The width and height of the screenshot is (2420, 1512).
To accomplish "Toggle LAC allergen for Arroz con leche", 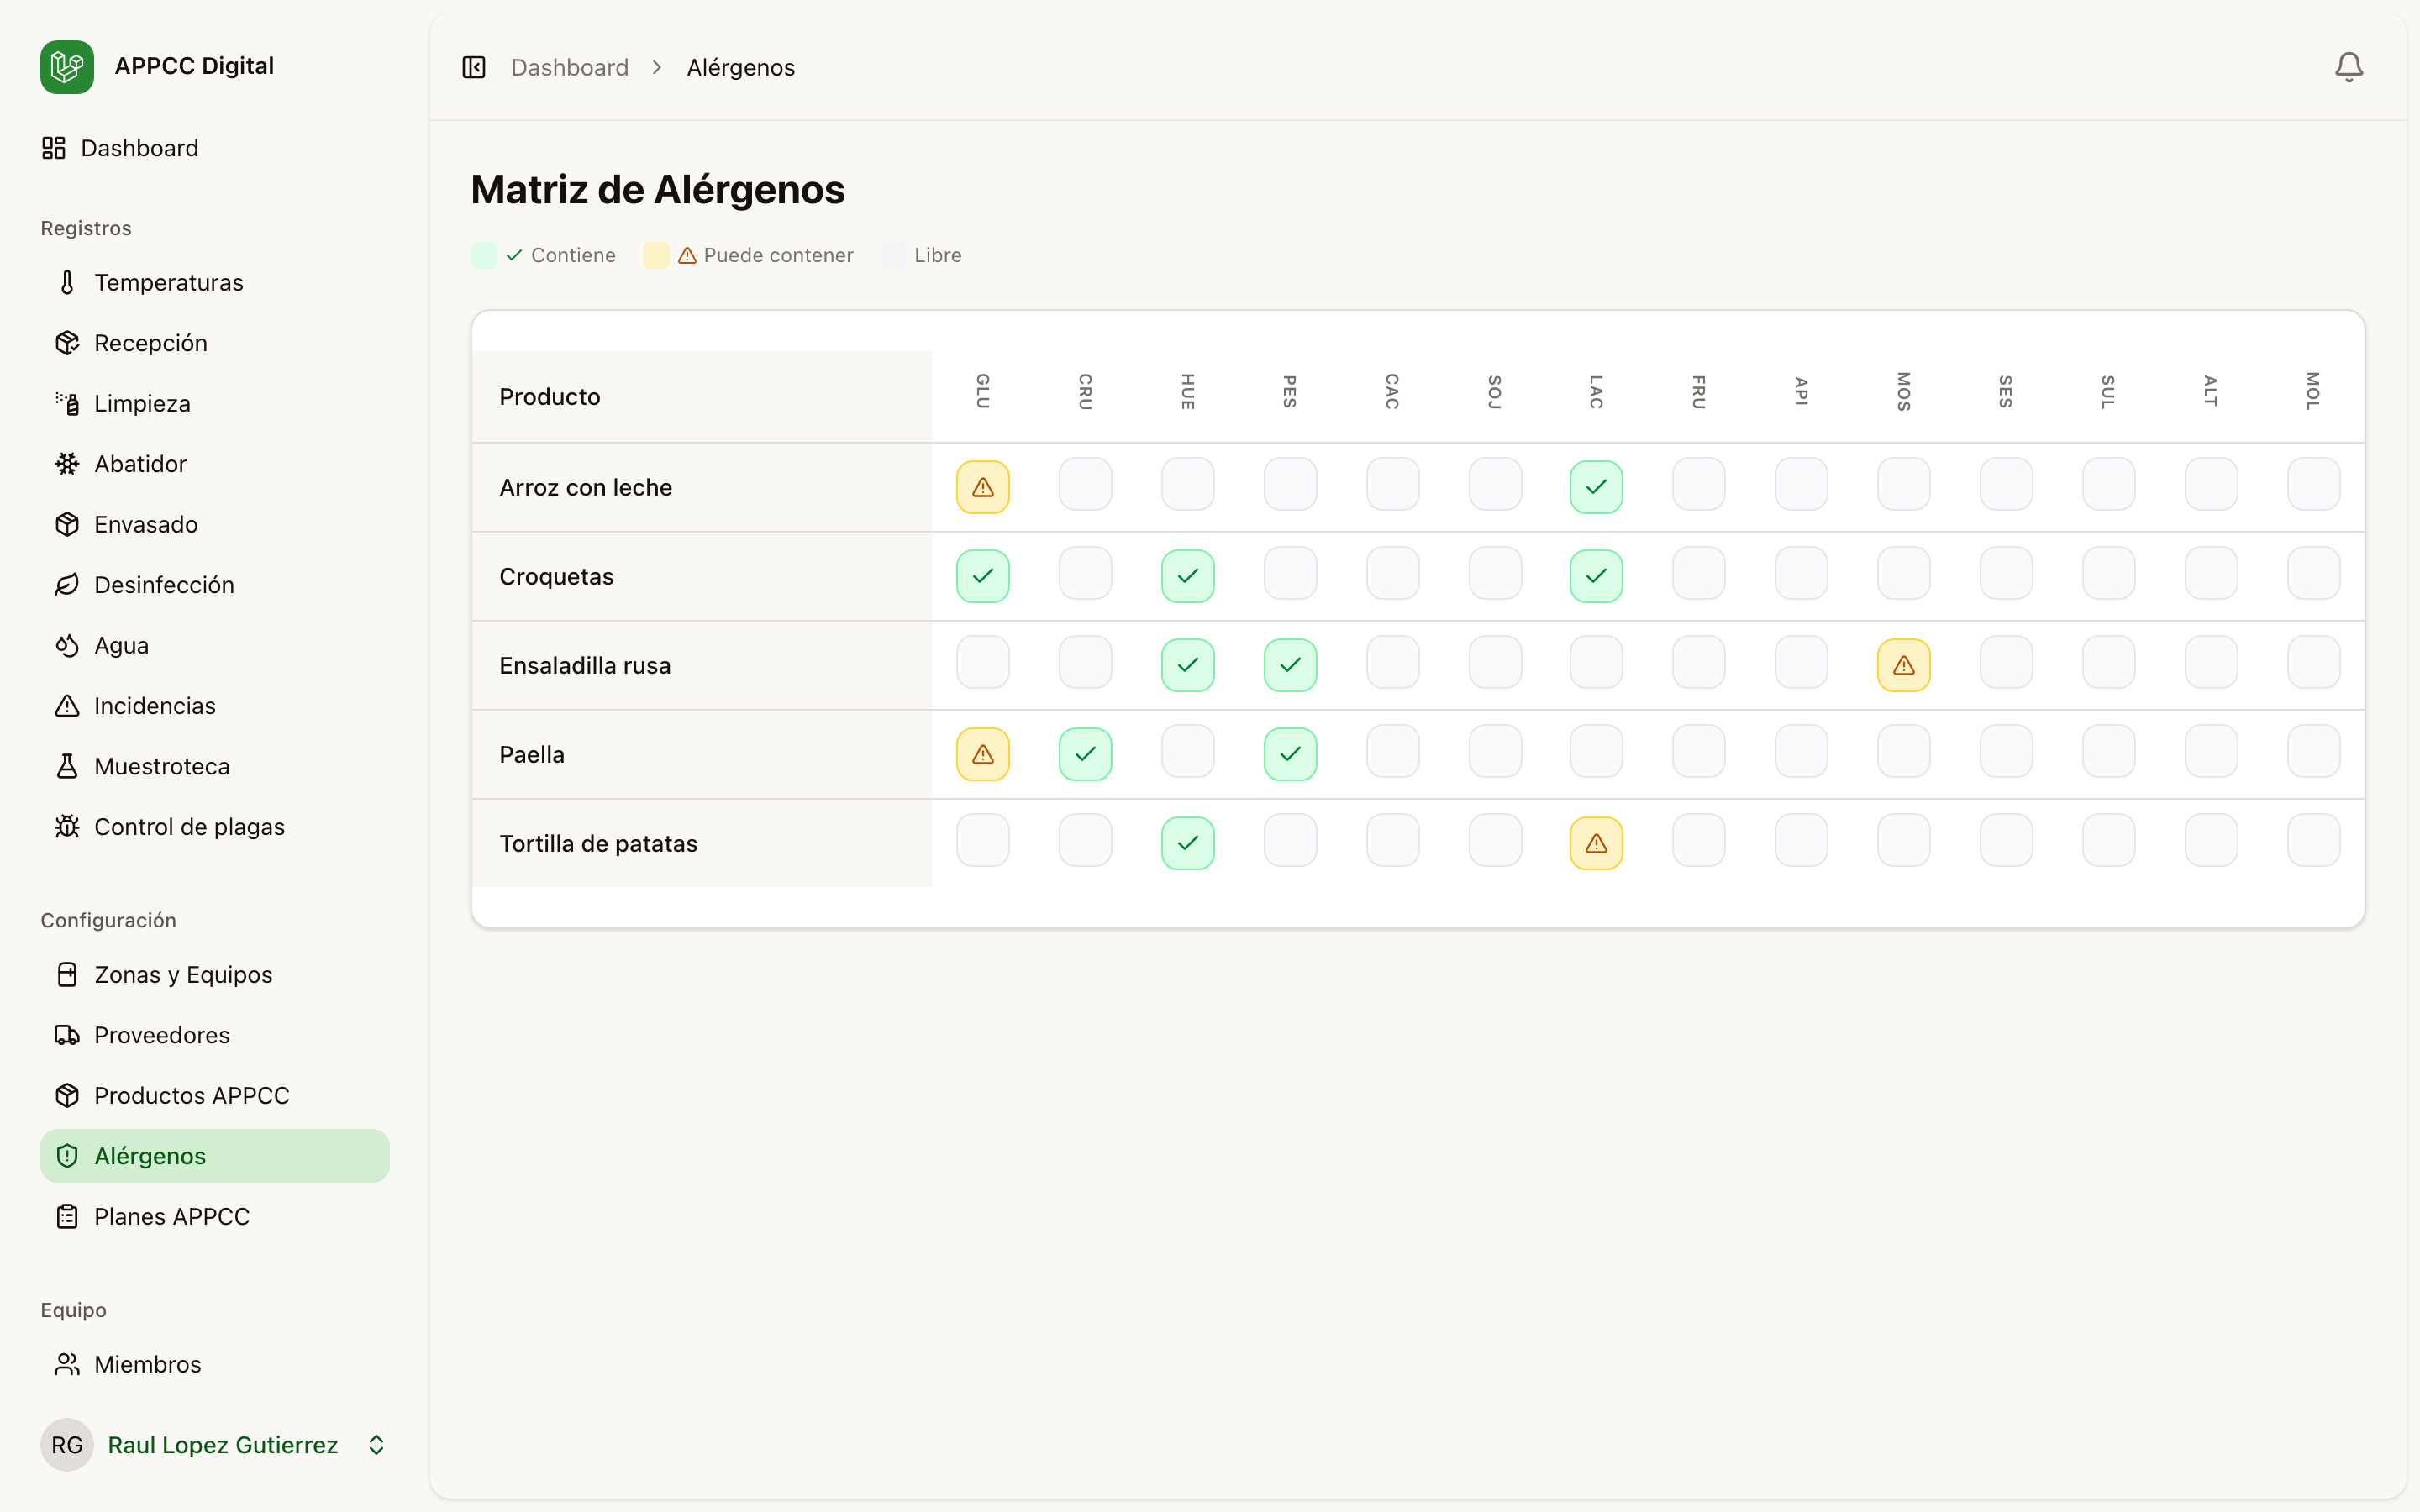I will [1595, 487].
